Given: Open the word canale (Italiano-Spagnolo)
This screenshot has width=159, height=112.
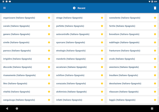Looking at the screenshot, I should pos(26,26).
